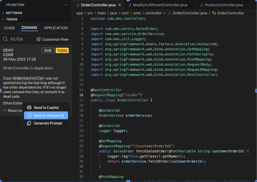
Task: Click 'com' breadcrumb segment
Action: [x=125, y=13]
